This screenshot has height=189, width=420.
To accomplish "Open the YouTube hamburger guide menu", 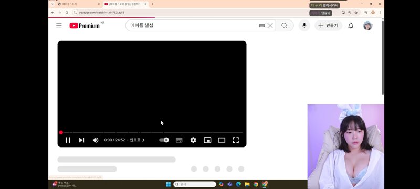I will pyautogui.click(x=59, y=25).
